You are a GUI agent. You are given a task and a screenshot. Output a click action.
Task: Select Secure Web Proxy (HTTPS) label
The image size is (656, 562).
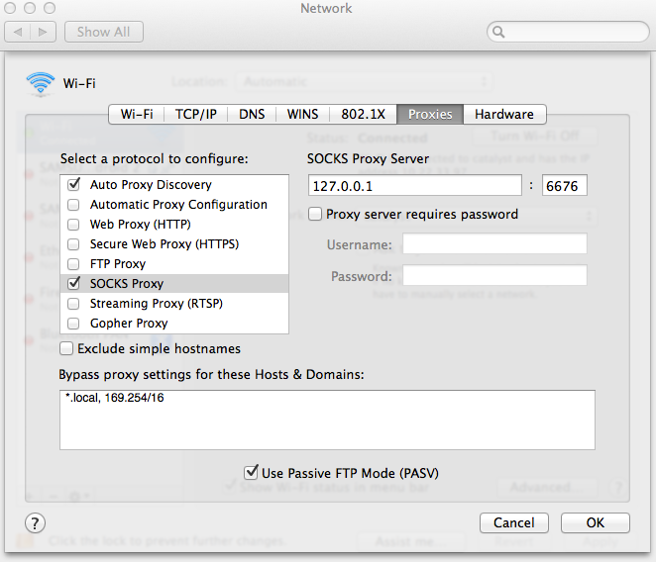click(x=164, y=244)
